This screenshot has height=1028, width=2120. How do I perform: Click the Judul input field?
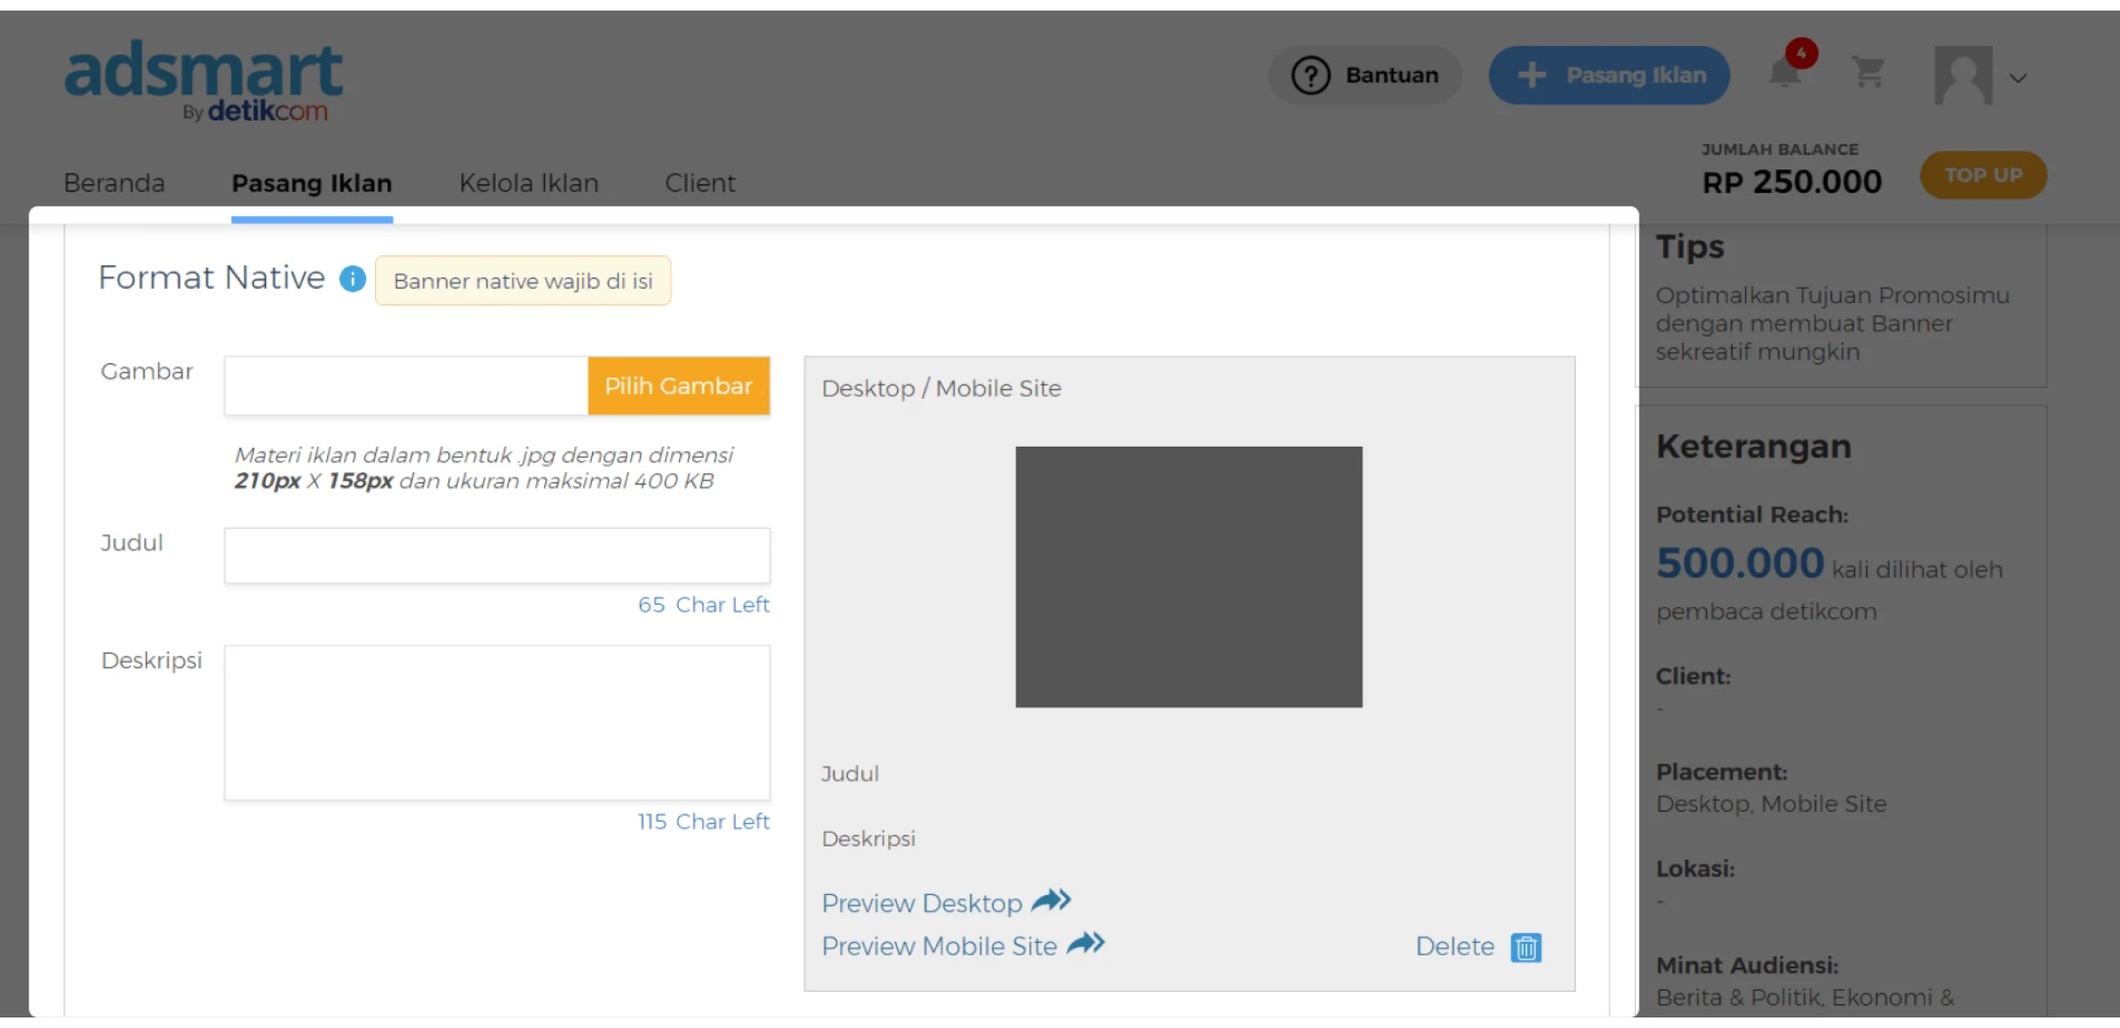coord(496,556)
